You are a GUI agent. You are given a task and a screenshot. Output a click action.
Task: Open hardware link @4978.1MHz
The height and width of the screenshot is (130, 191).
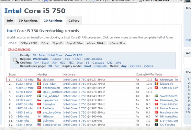[84, 92]
